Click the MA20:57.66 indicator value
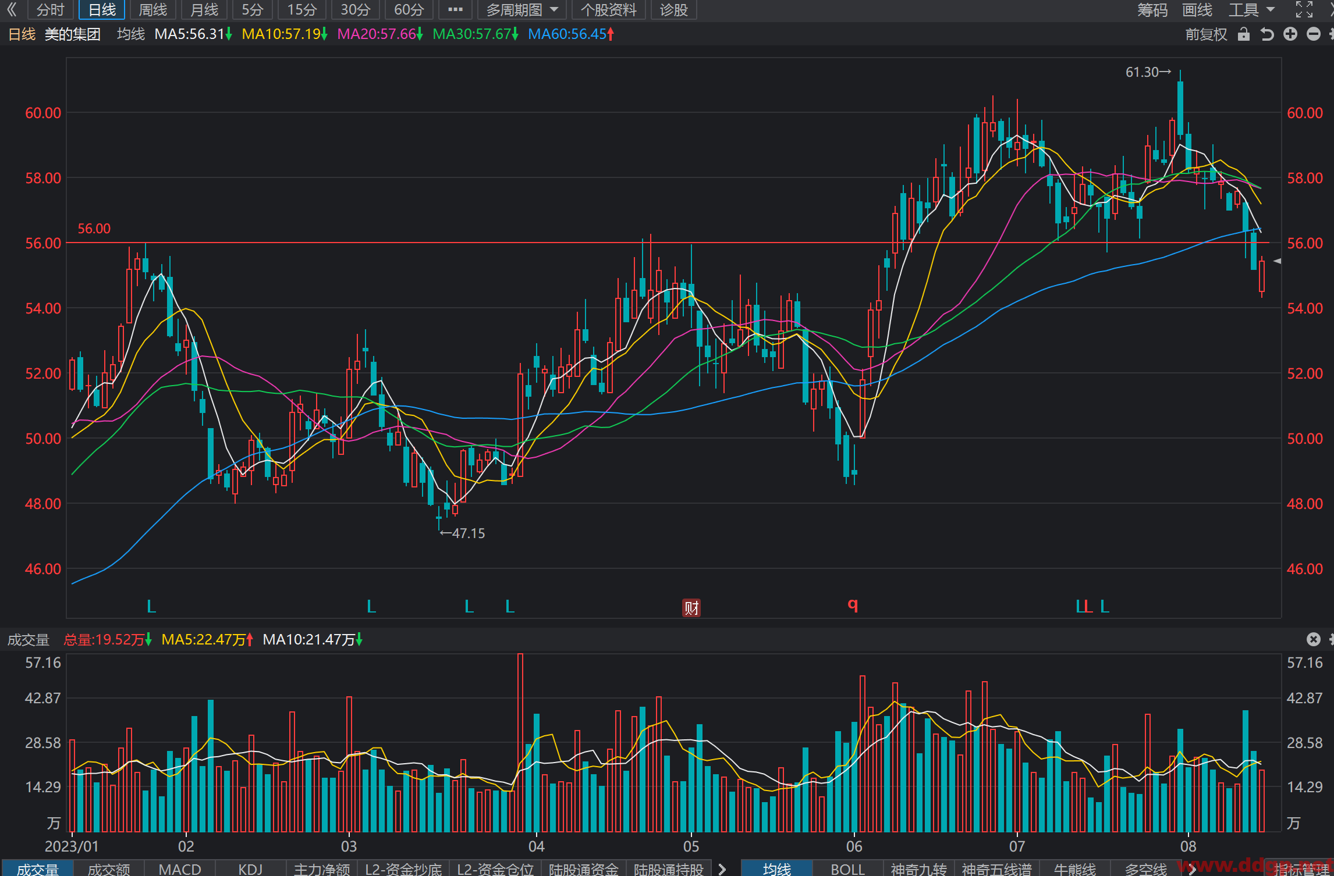 (x=380, y=34)
